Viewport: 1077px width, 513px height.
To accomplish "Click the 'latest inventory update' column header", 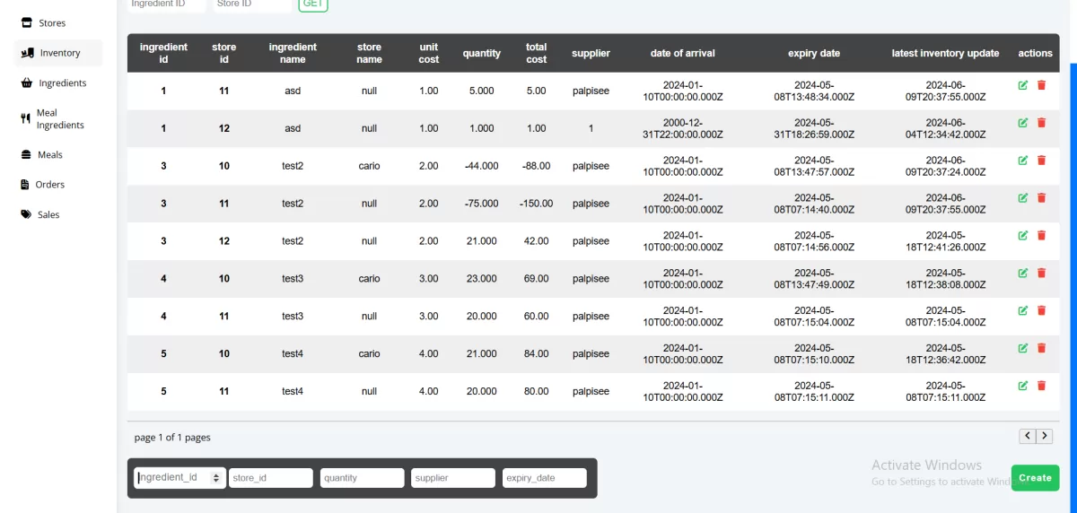I will tap(945, 53).
